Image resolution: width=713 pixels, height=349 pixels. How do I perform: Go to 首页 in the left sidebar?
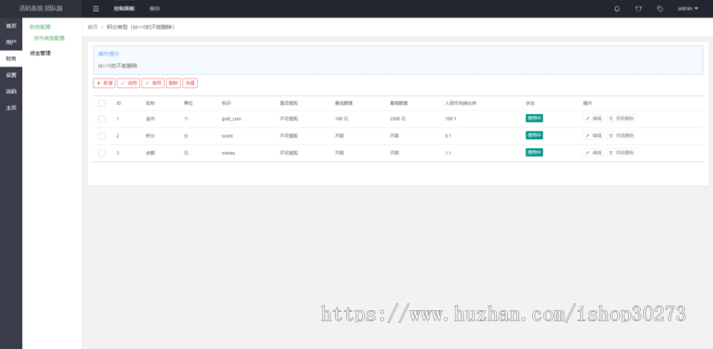point(11,26)
